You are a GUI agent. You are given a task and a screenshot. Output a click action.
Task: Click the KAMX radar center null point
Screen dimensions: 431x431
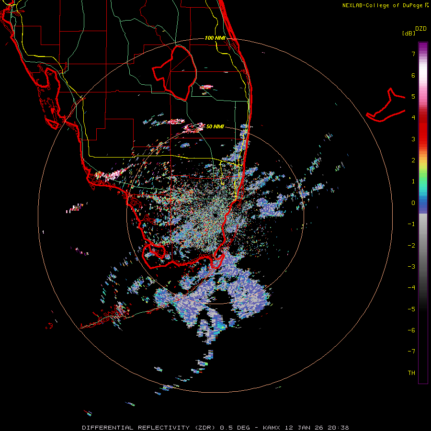point(215,215)
